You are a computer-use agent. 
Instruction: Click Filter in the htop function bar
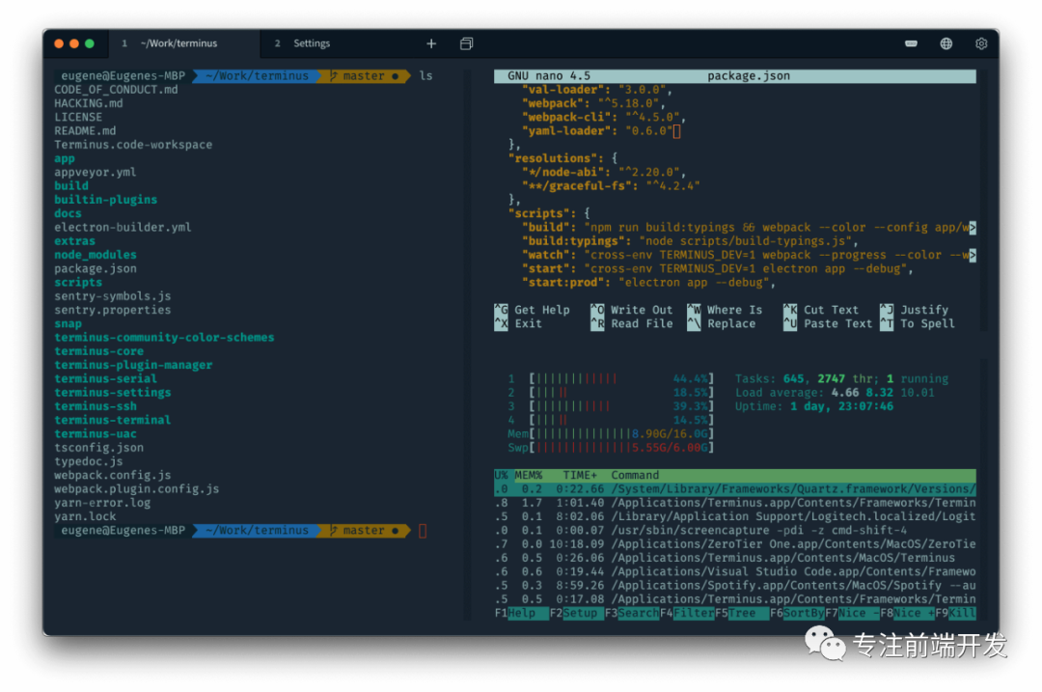[x=694, y=614]
